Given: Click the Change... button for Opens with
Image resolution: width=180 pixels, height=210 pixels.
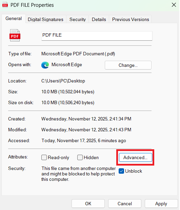Looking at the screenshot, I should click(128, 65).
